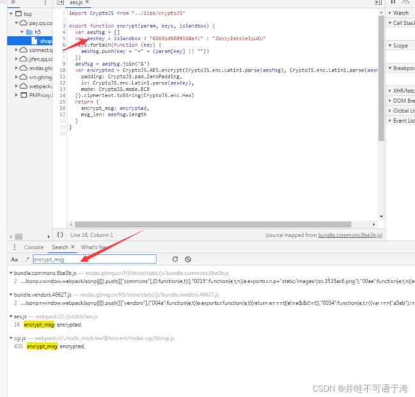Collapse bundle.commons.6be3b.js search result group
Viewport: 415px width, 397px height.
pyautogui.click(x=11, y=273)
